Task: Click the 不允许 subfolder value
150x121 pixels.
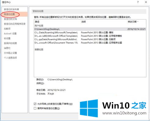Action: click(x=51, y=94)
